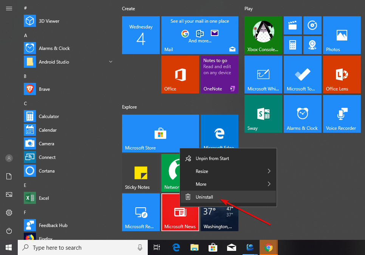Open the Microsoft Store tile
The height and width of the screenshot is (255, 365).
pyautogui.click(x=160, y=133)
